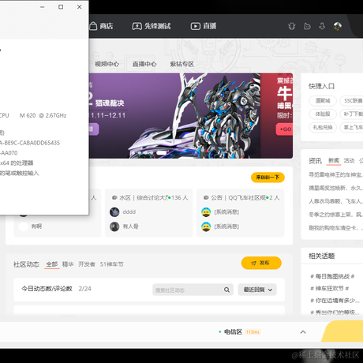
Task: Select the 全部 community feed tab
Action: click(x=52, y=264)
